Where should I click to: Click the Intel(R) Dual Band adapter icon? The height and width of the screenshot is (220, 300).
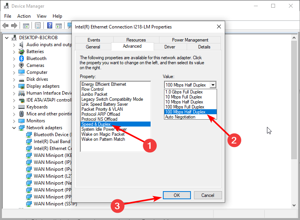tap(29, 142)
